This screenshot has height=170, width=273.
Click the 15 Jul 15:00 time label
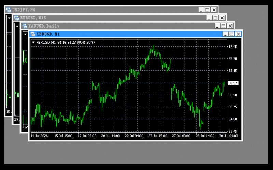(63, 136)
